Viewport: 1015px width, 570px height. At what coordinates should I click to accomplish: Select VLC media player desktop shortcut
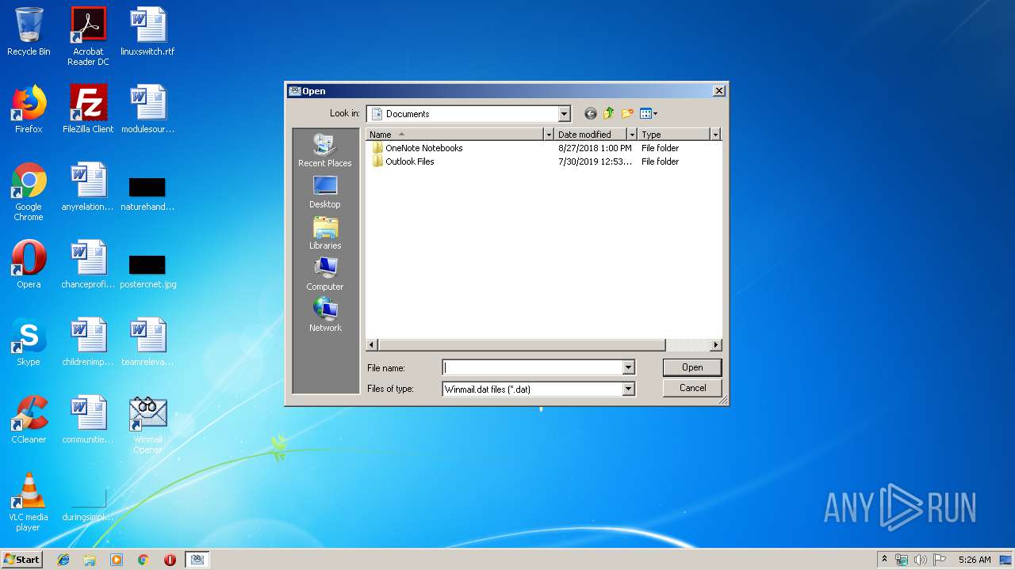click(x=29, y=503)
